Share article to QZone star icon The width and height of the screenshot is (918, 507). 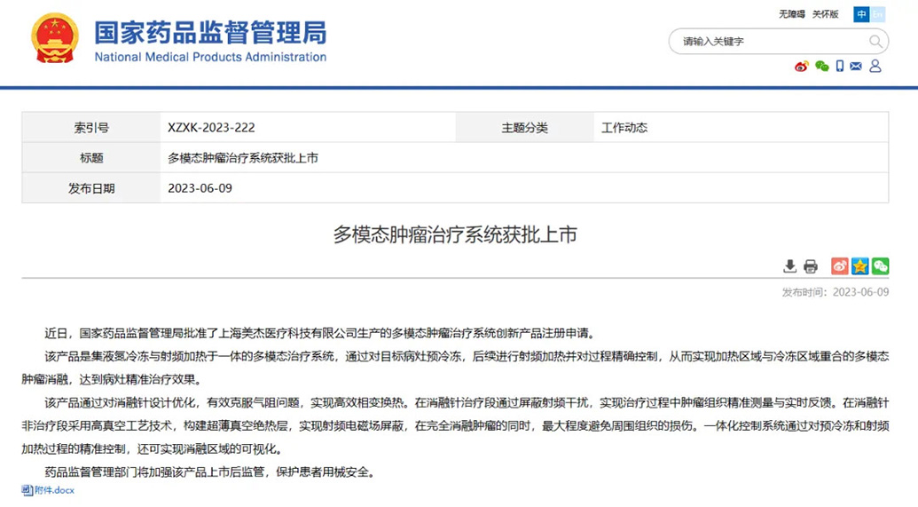860,266
